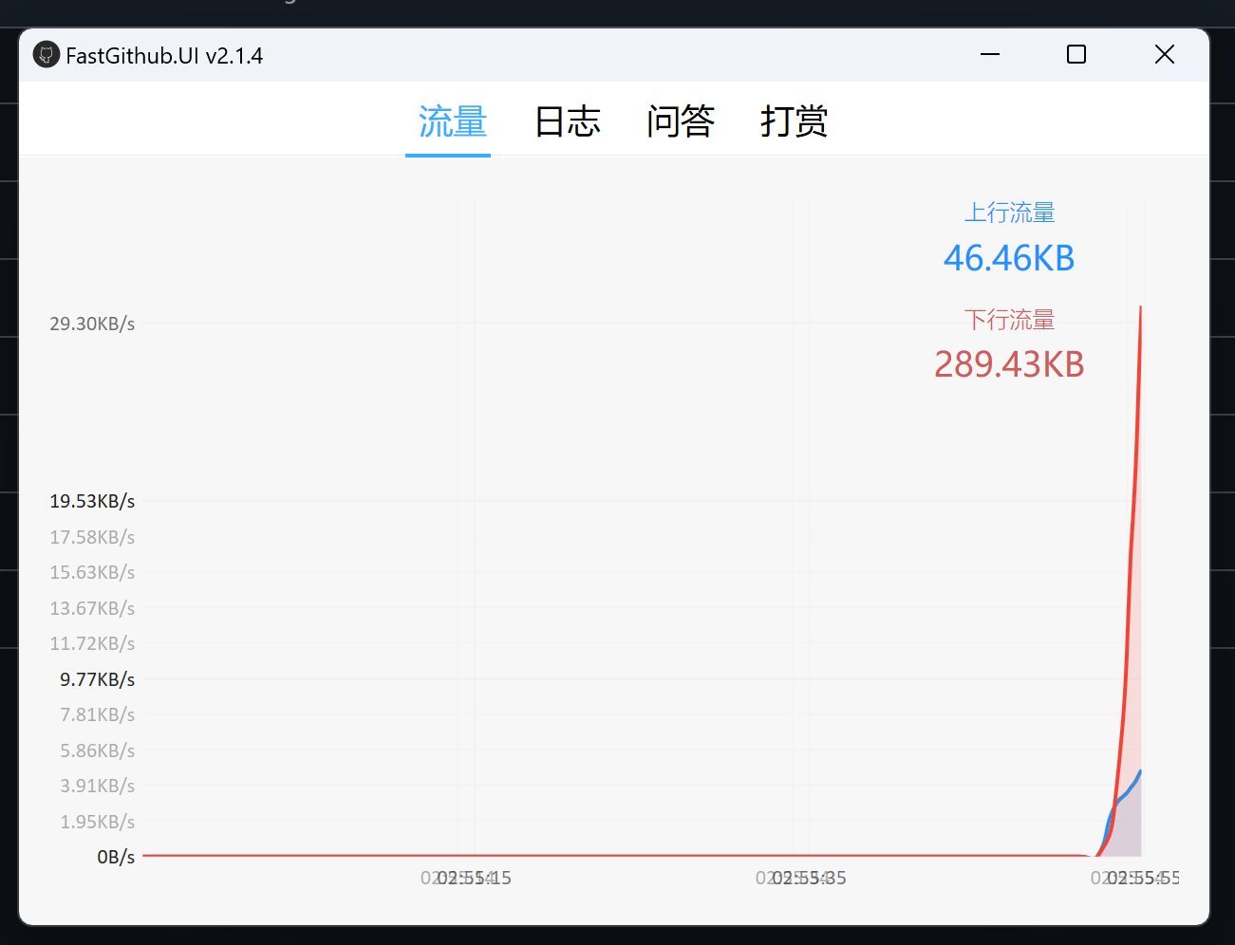This screenshot has height=945, width=1235.
Task: Select the 流量 traffic tab
Action: coord(447,121)
